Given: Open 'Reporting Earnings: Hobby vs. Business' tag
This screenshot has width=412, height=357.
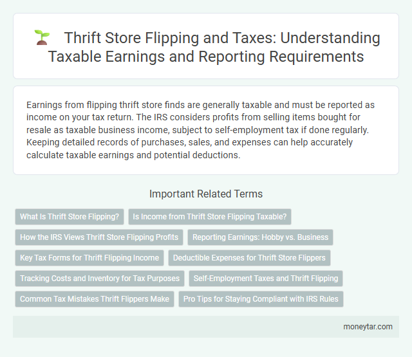Looking at the screenshot, I should tap(260, 237).
